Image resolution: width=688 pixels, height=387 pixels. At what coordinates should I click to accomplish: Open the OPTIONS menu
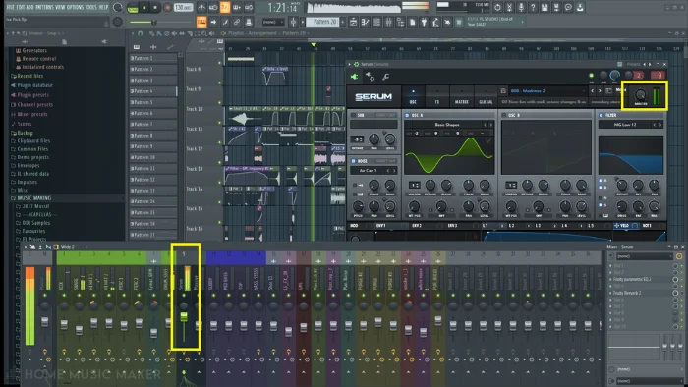coord(75,7)
